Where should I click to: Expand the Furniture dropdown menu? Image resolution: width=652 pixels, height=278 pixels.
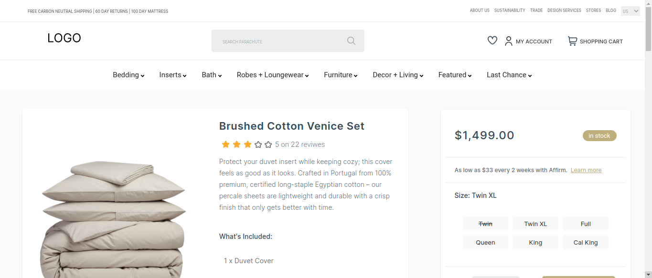pyautogui.click(x=341, y=75)
